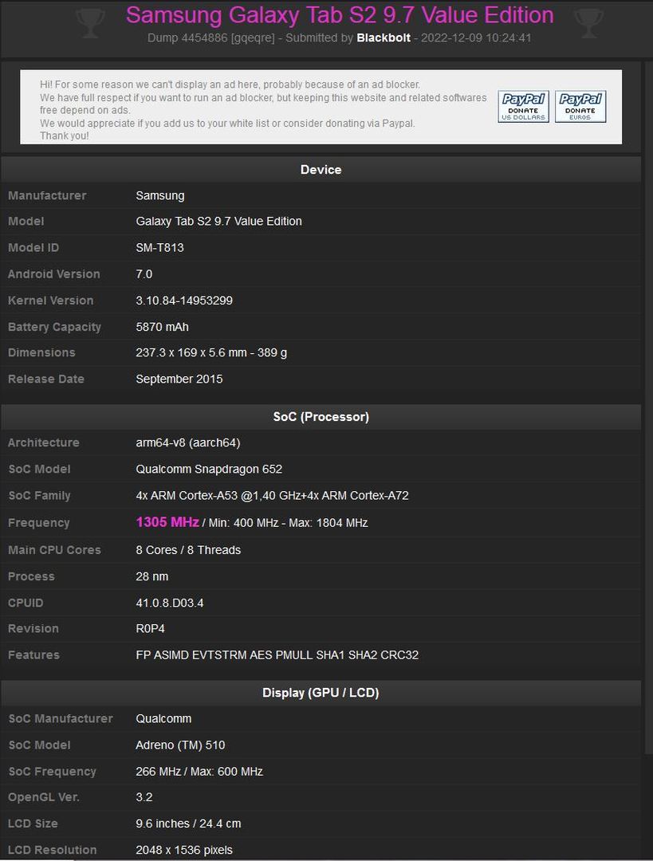Click the GPU model 'Adreno (TM) 510'

[x=180, y=745]
